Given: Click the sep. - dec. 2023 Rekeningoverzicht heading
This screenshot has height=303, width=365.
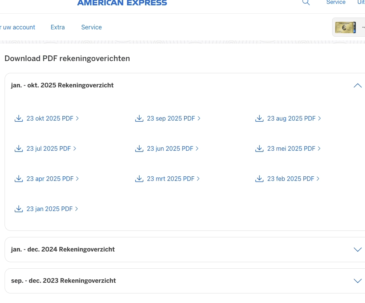Looking at the screenshot, I should coord(63,281).
